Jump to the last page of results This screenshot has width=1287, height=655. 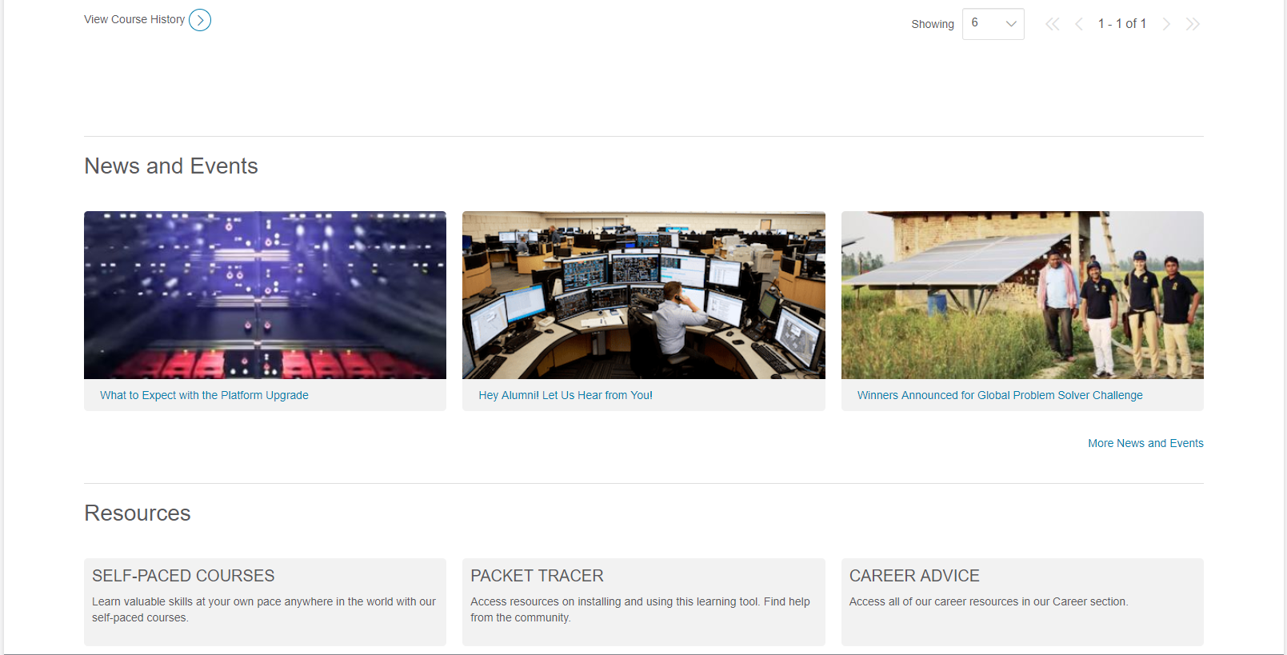(1193, 24)
